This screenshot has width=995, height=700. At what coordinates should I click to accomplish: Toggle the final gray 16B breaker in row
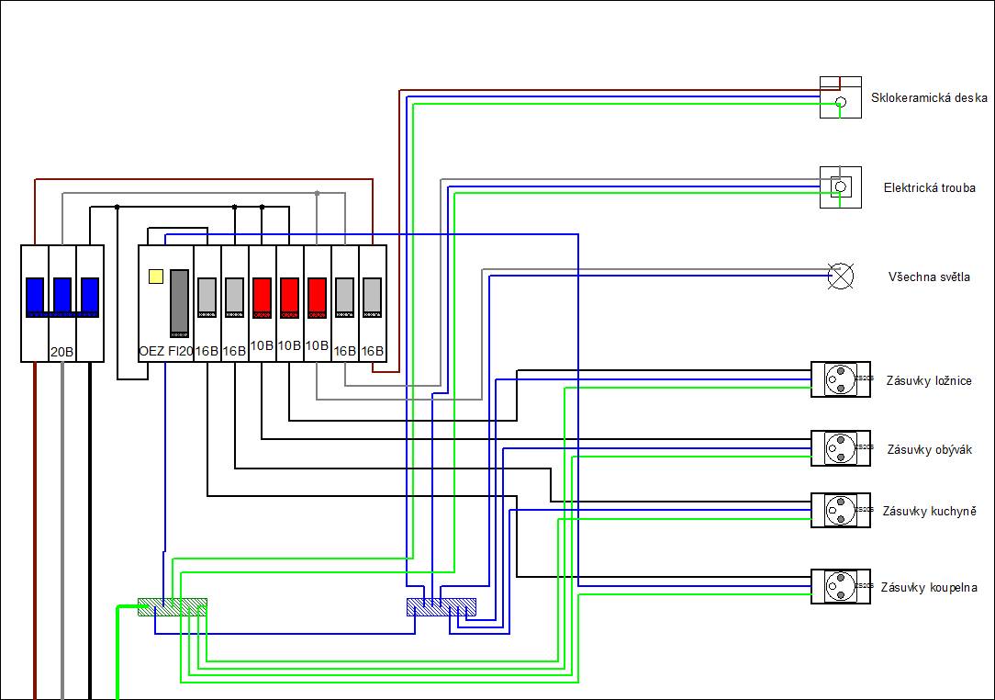point(373,298)
